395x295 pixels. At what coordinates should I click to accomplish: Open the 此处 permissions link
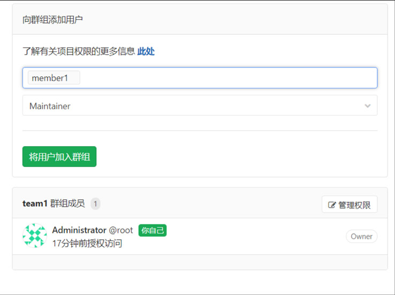146,51
